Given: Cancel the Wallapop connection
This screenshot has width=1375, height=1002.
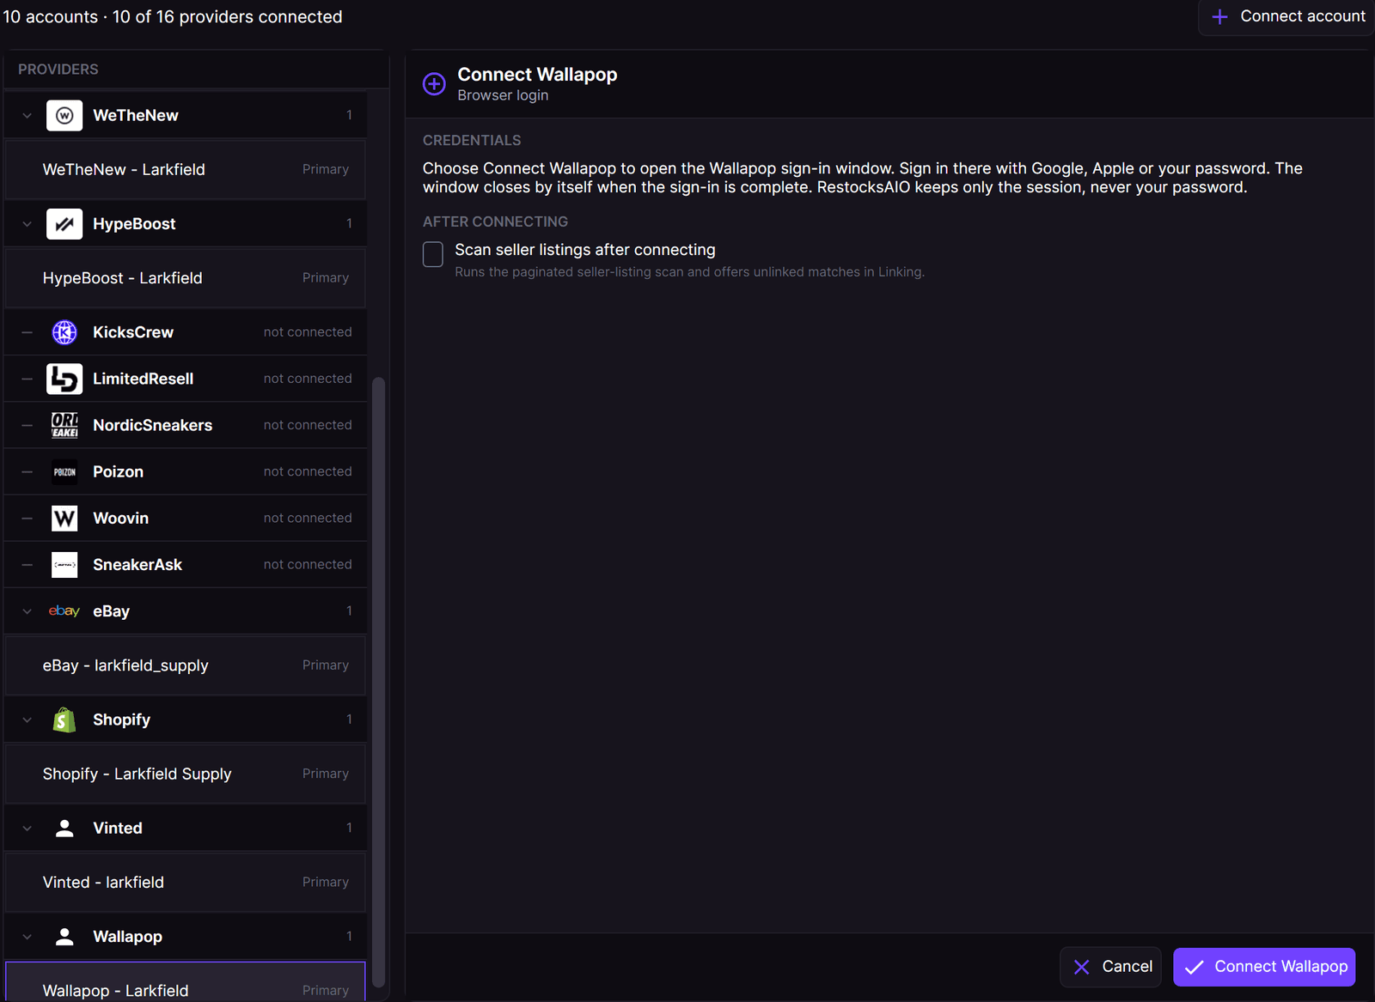Looking at the screenshot, I should 1110,967.
